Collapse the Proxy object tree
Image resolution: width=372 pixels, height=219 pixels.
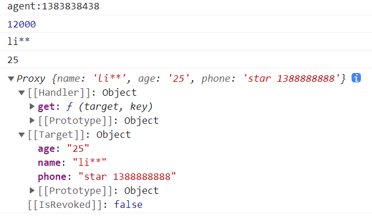(11, 78)
